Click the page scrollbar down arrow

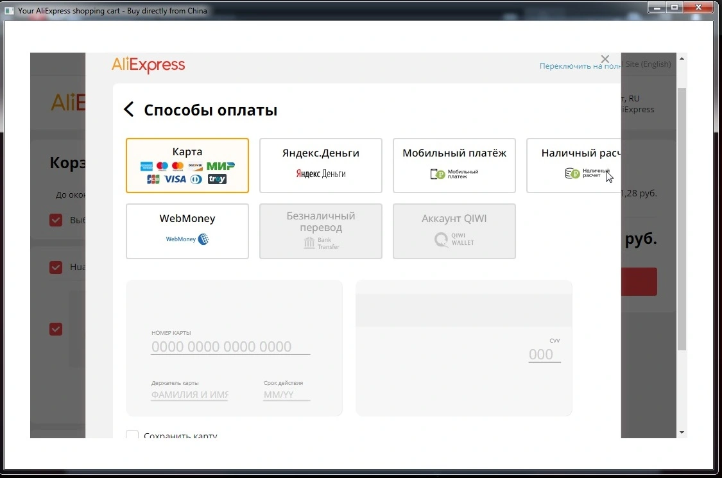click(x=682, y=432)
